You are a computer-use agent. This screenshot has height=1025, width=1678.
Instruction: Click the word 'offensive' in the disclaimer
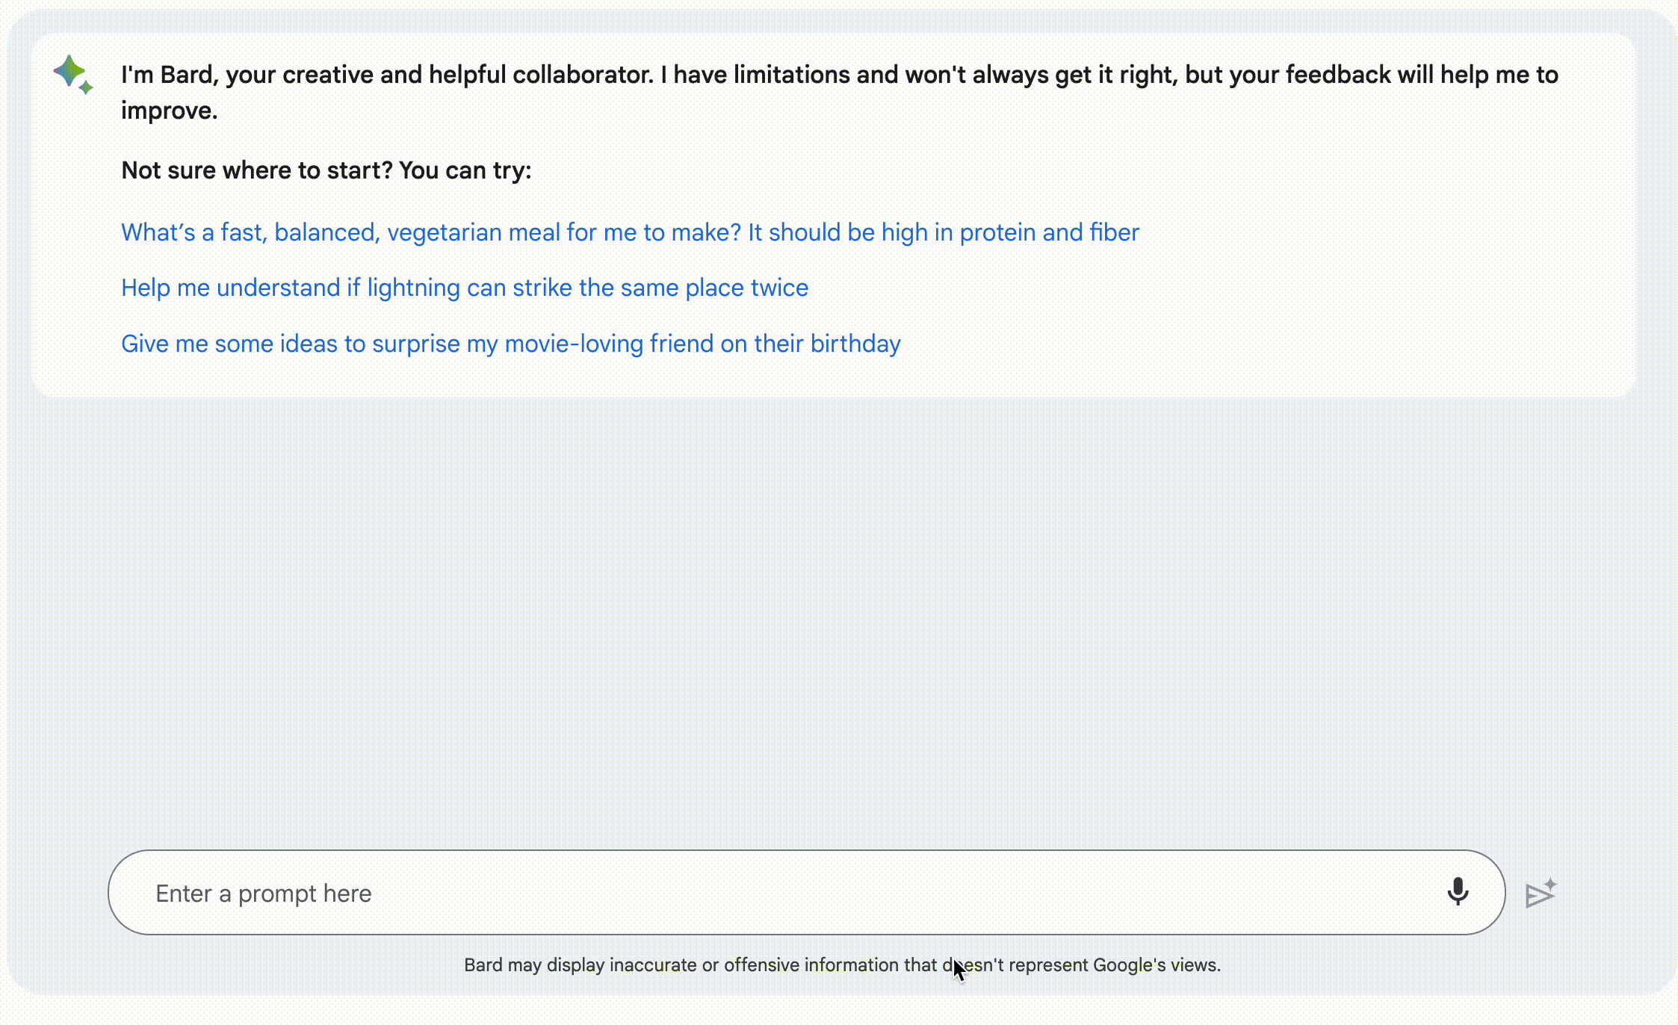pos(761,965)
